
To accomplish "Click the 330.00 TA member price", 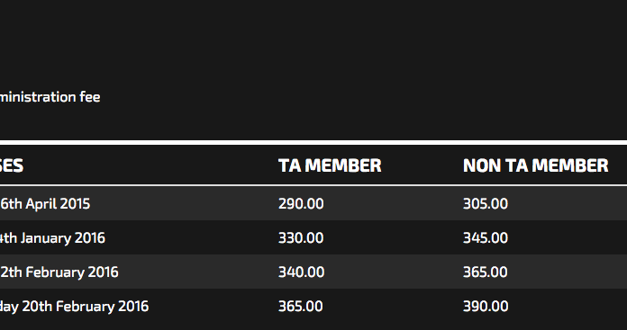I will [x=301, y=238].
